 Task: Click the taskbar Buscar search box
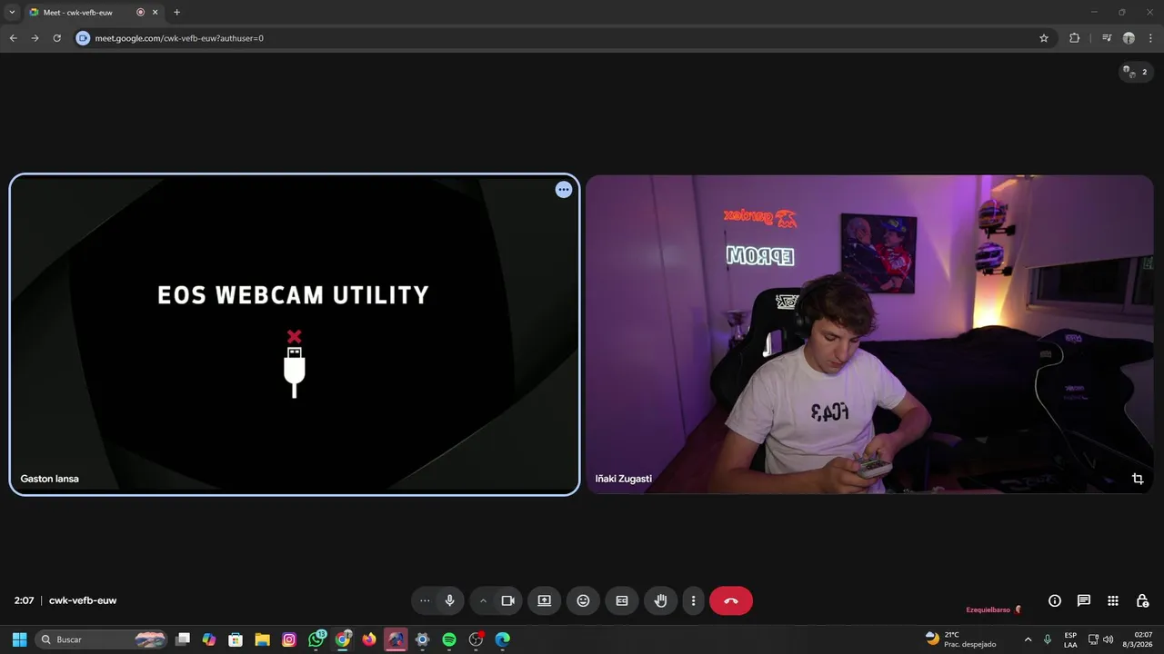point(103,639)
